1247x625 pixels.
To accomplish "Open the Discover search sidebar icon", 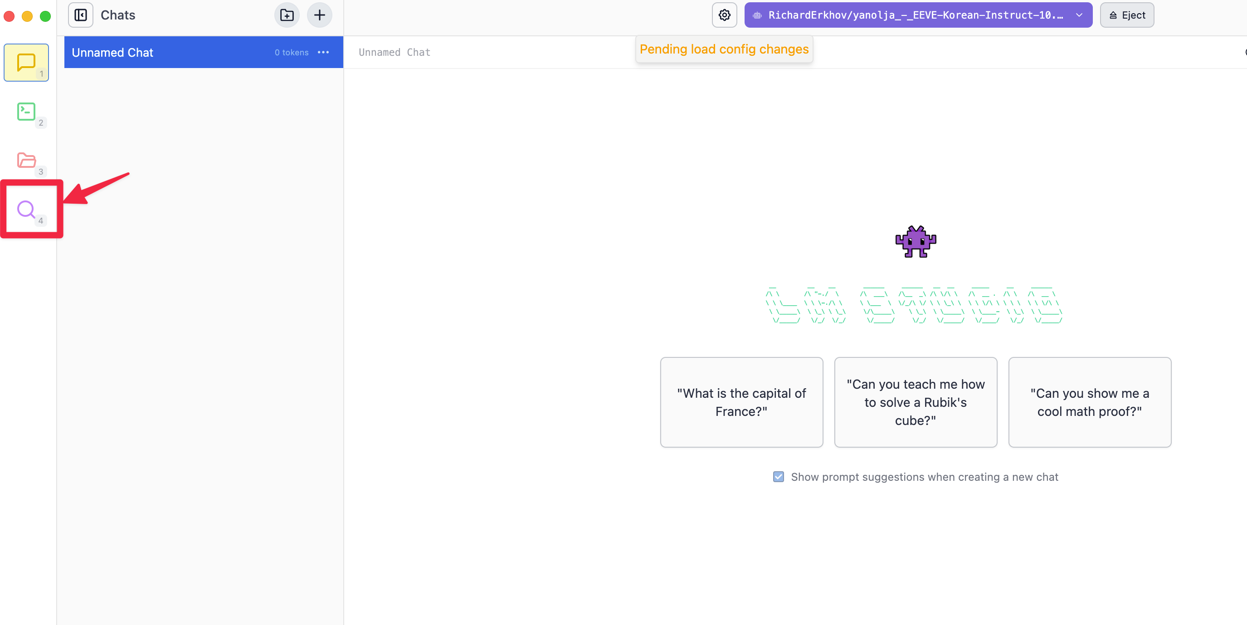I will (26, 209).
